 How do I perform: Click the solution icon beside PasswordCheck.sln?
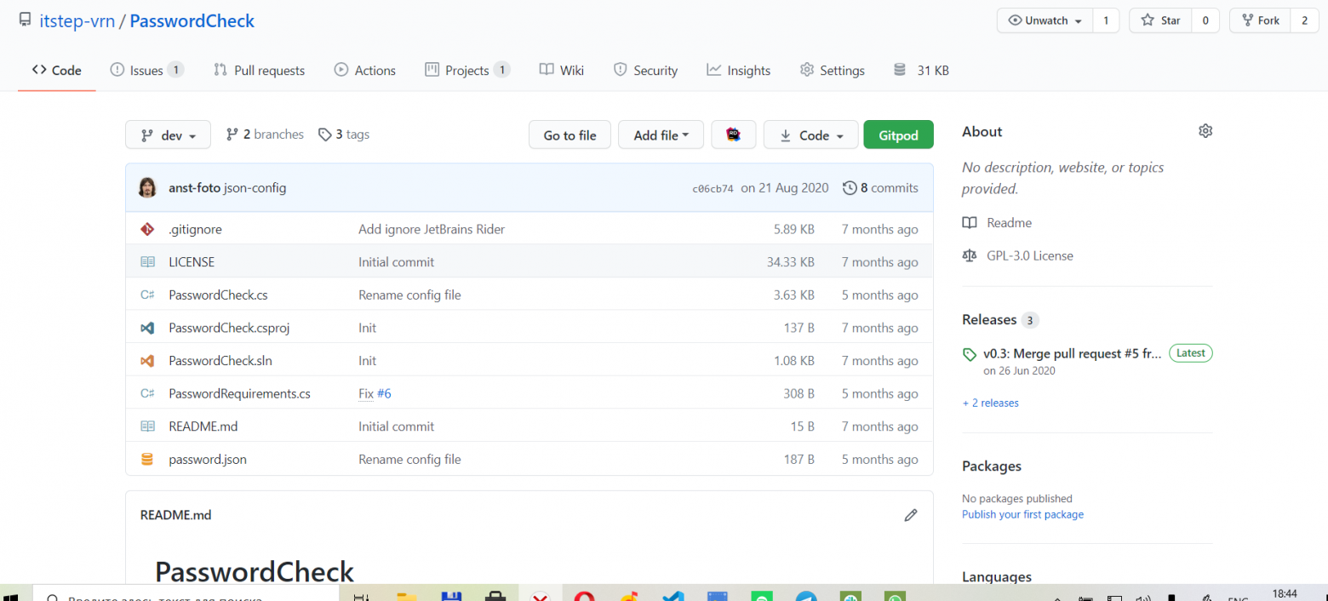coord(147,361)
